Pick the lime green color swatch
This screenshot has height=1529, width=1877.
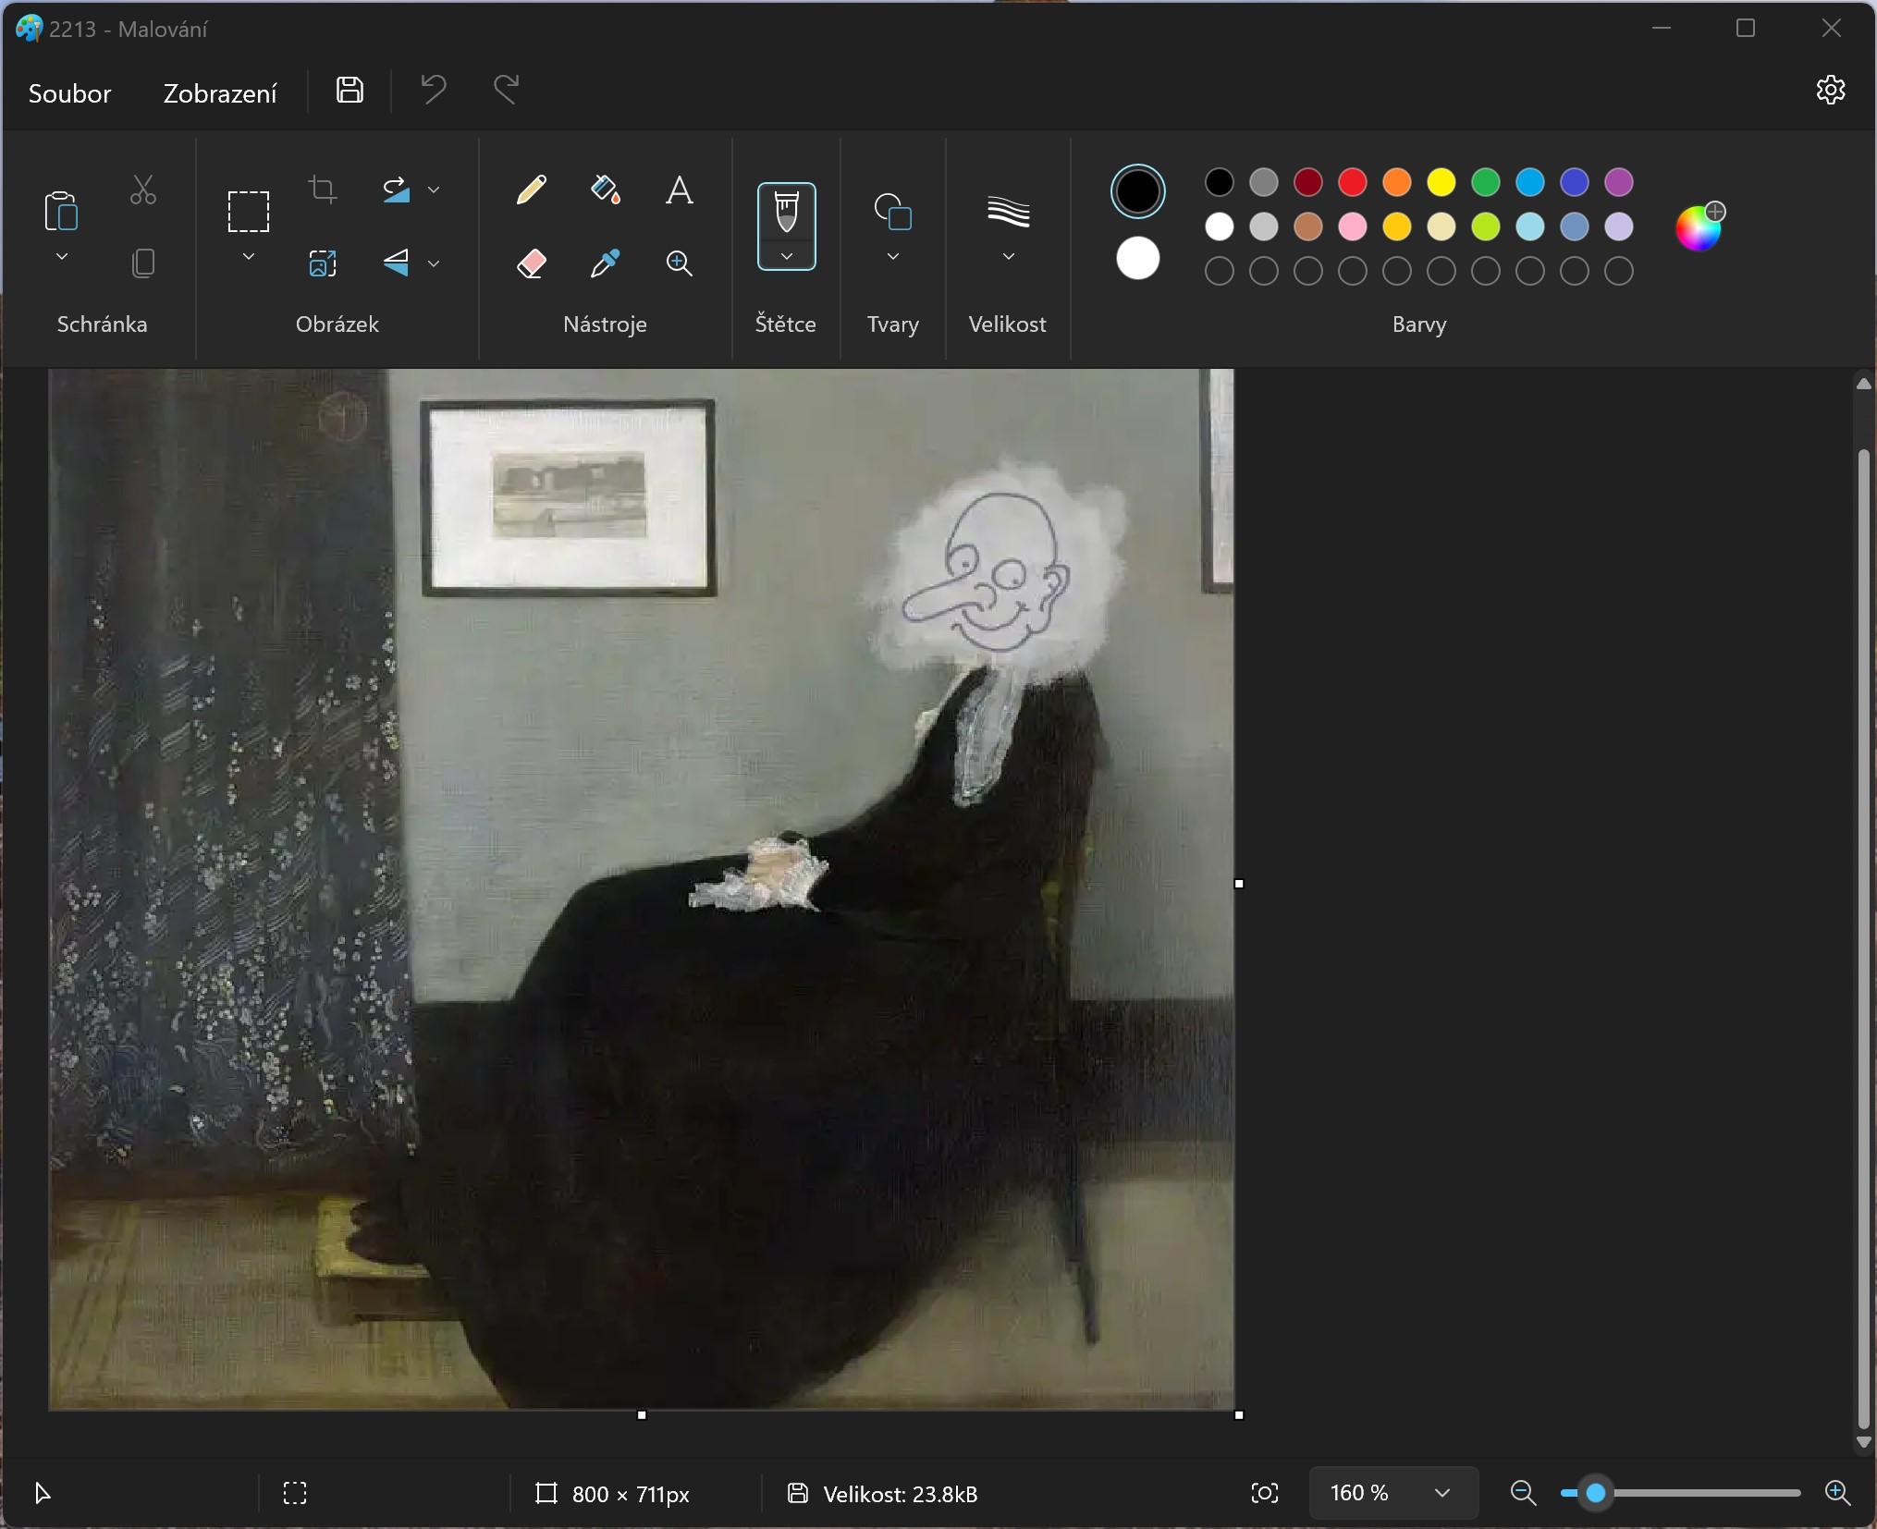pos(1485,226)
